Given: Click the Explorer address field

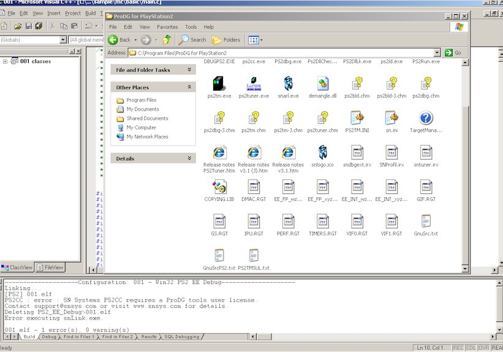Looking at the screenshot, I should click(281, 53).
